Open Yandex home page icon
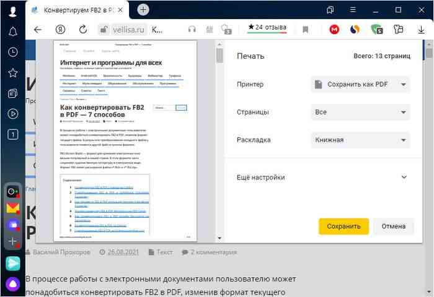The width and height of the screenshot is (434, 297). pos(60,29)
